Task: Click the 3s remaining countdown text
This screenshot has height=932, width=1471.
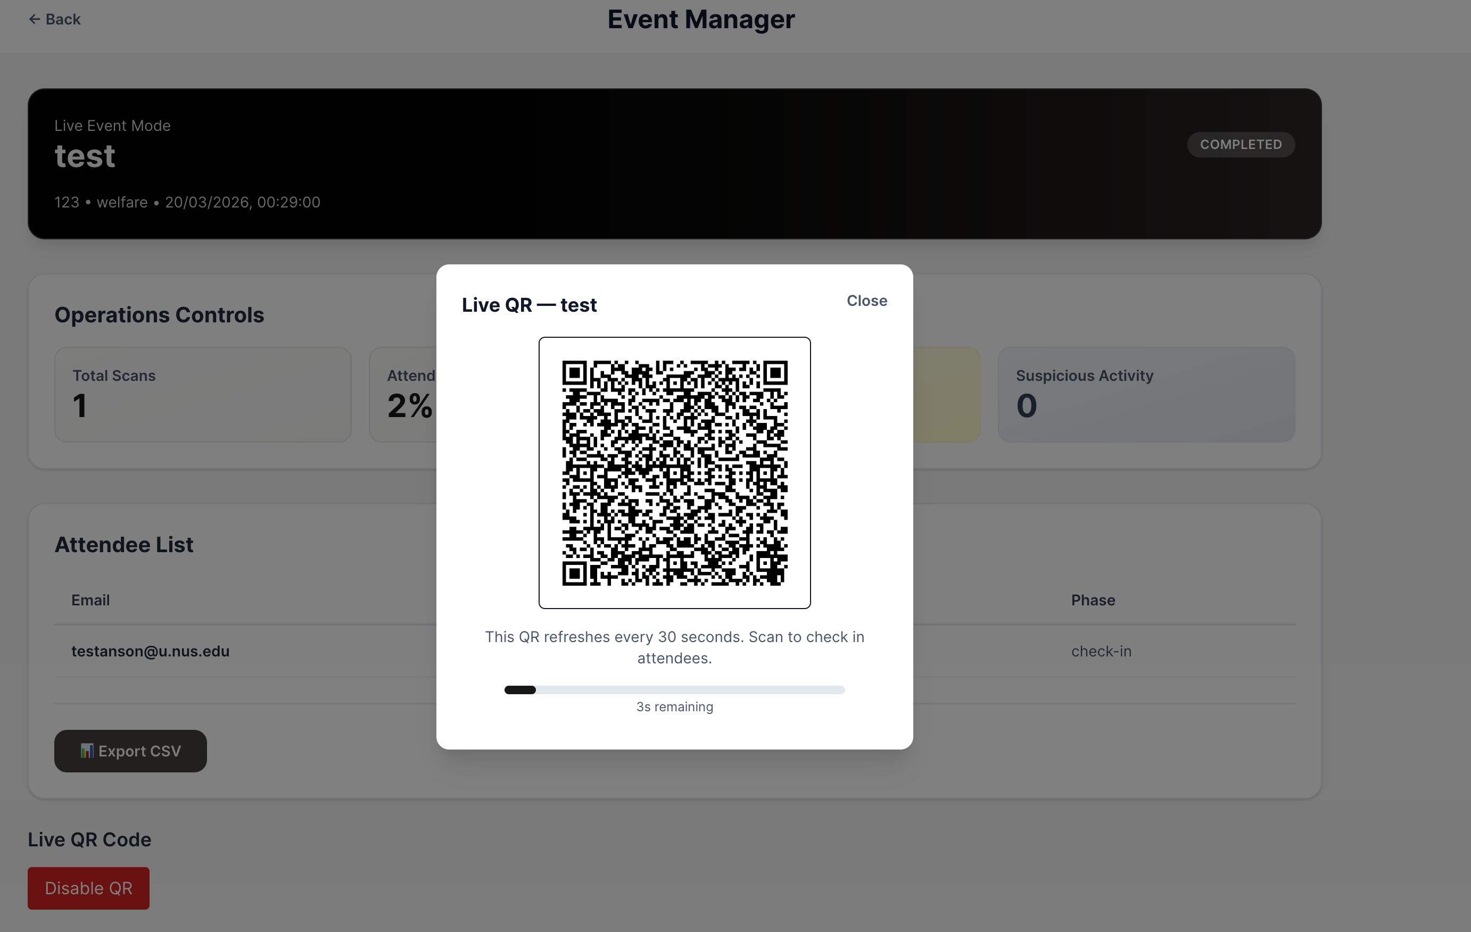Action: point(674,706)
